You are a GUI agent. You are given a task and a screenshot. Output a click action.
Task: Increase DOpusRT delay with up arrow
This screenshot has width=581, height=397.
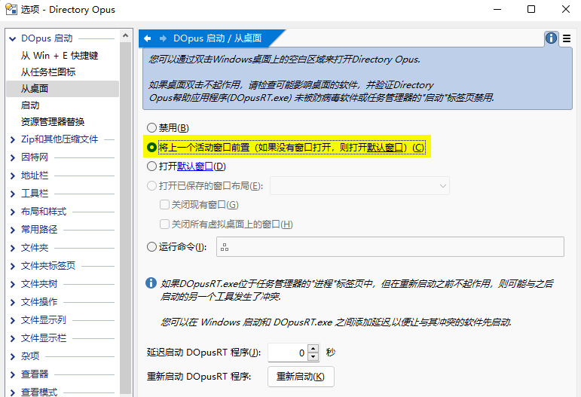pyautogui.click(x=313, y=348)
